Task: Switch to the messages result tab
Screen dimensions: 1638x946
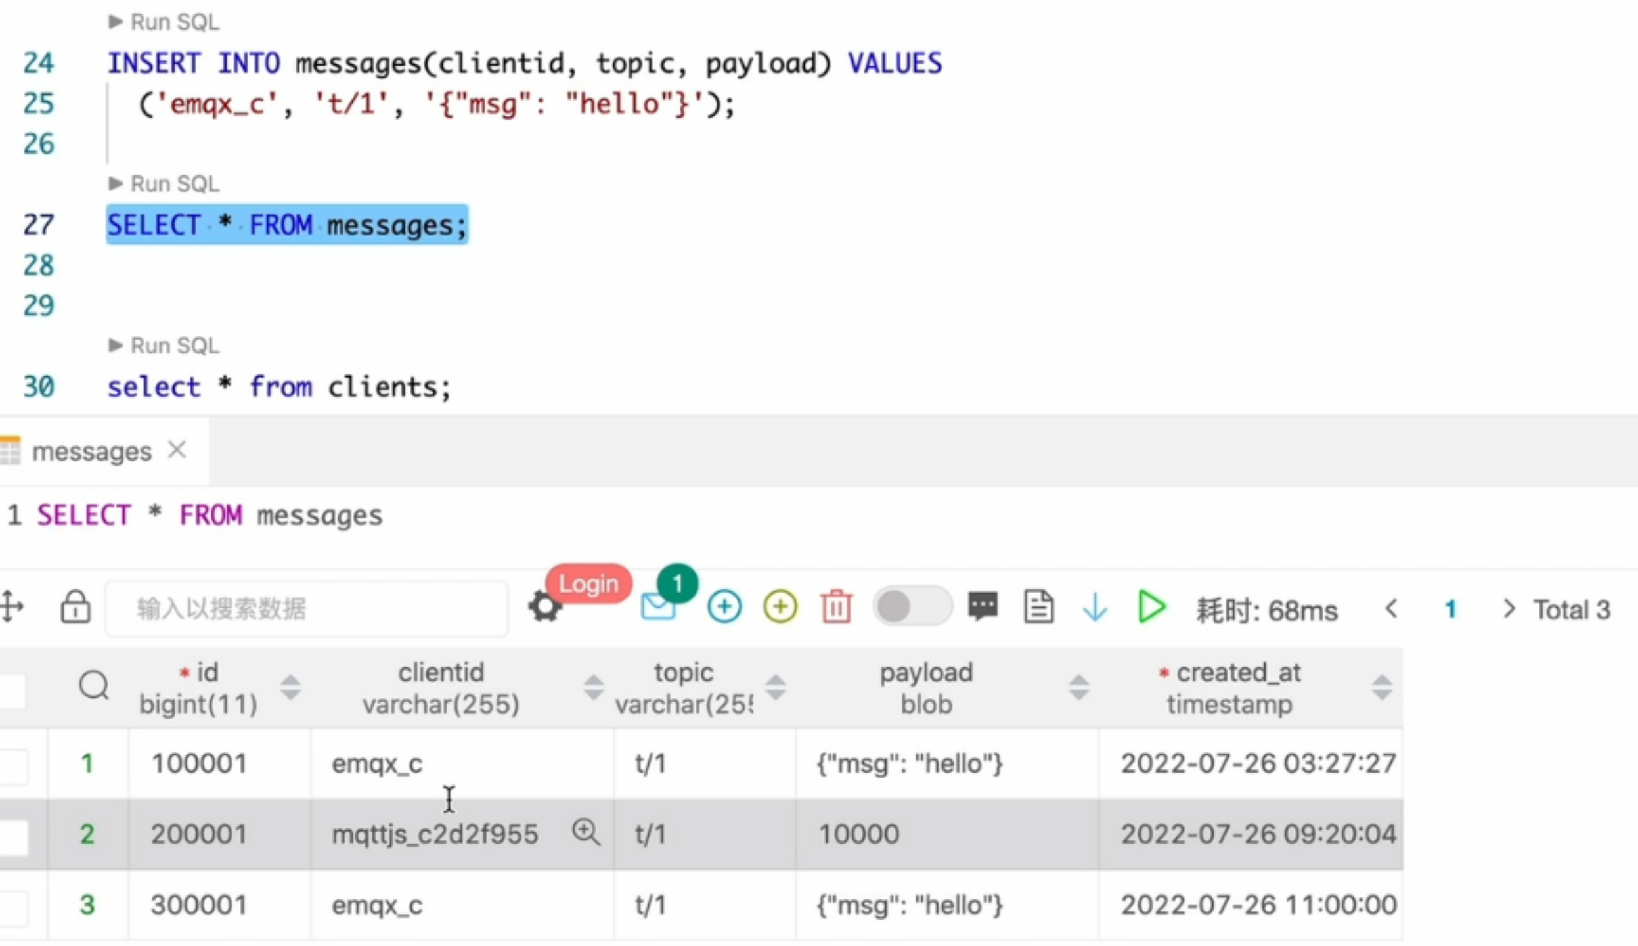Action: coord(91,452)
